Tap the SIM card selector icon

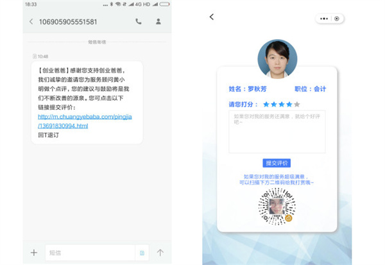[142, 253]
